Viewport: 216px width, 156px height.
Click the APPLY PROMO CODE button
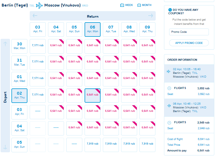point(189,43)
